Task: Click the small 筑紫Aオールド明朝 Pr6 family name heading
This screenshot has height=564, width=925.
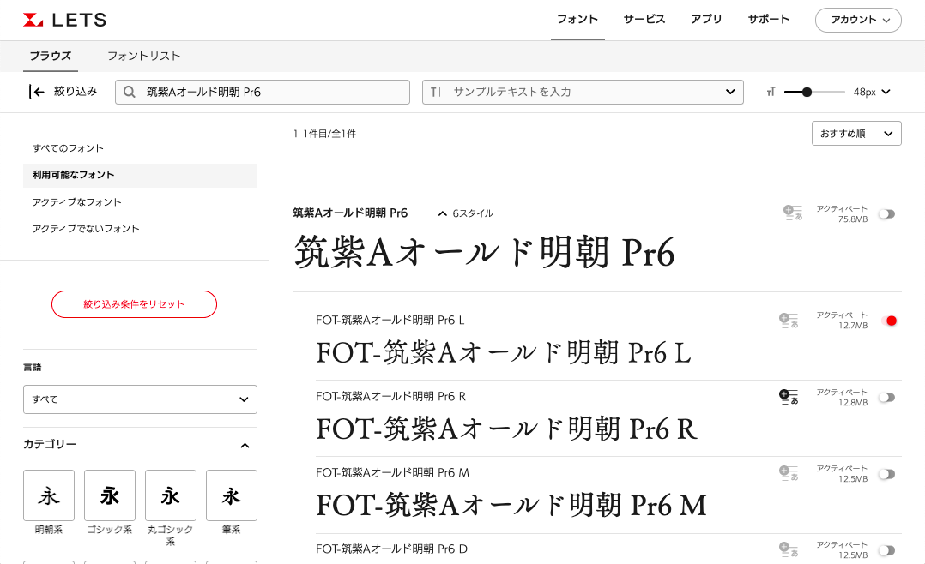Action: 350,213
